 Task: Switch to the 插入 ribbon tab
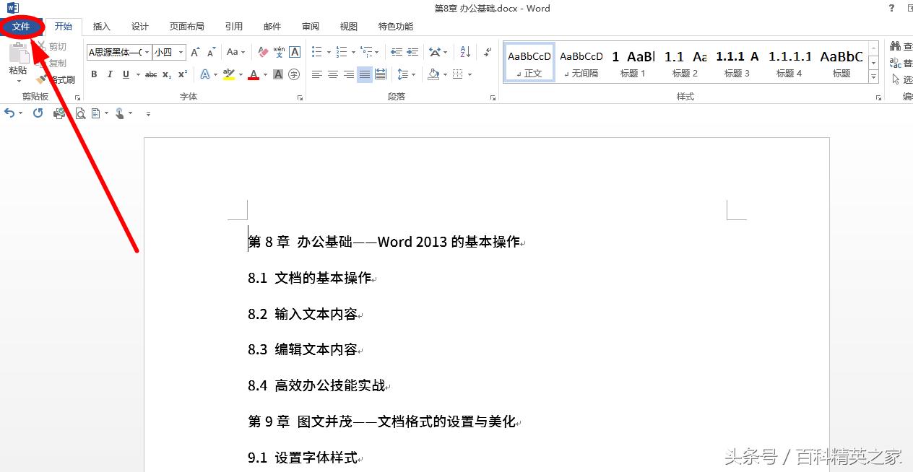coord(101,26)
